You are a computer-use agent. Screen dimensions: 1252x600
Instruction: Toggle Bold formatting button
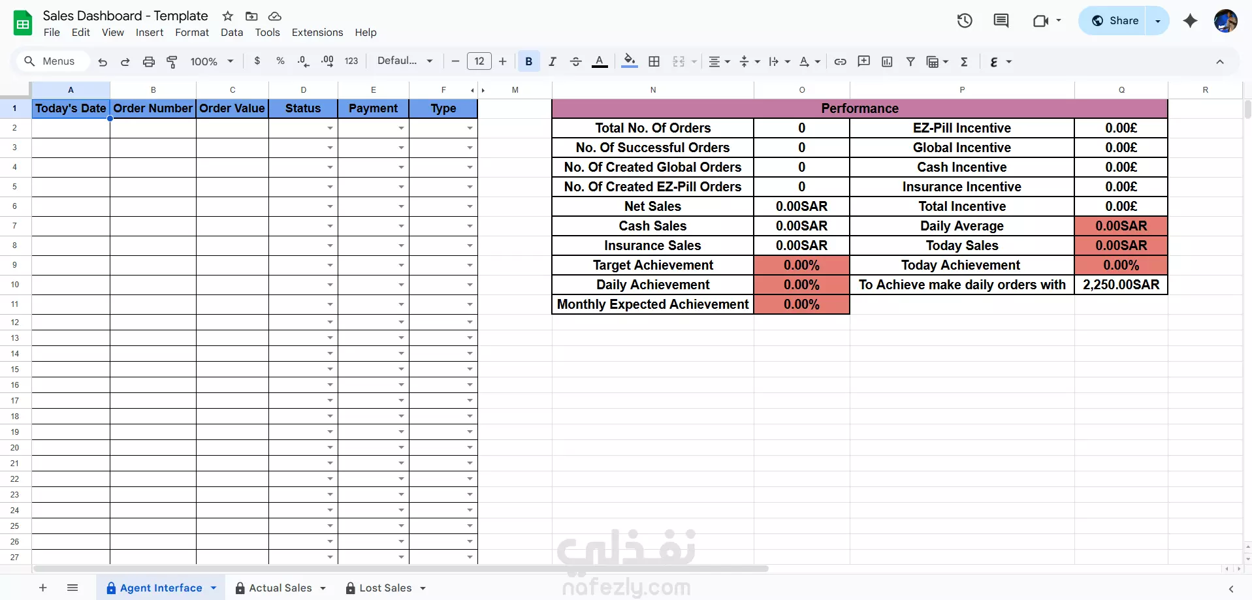529,61
